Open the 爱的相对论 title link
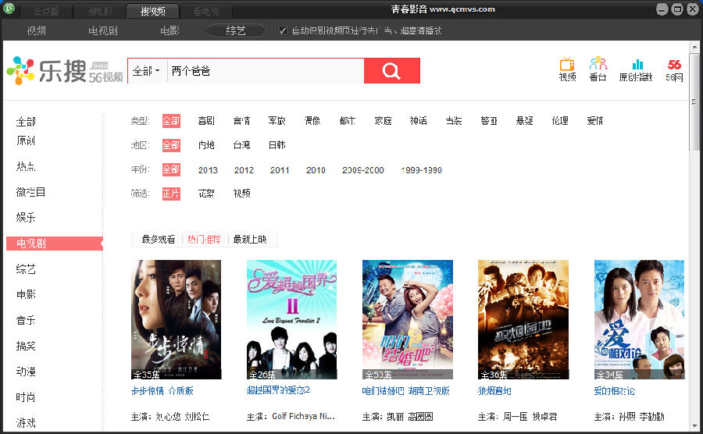703x434 pixels. coord(615,391)
